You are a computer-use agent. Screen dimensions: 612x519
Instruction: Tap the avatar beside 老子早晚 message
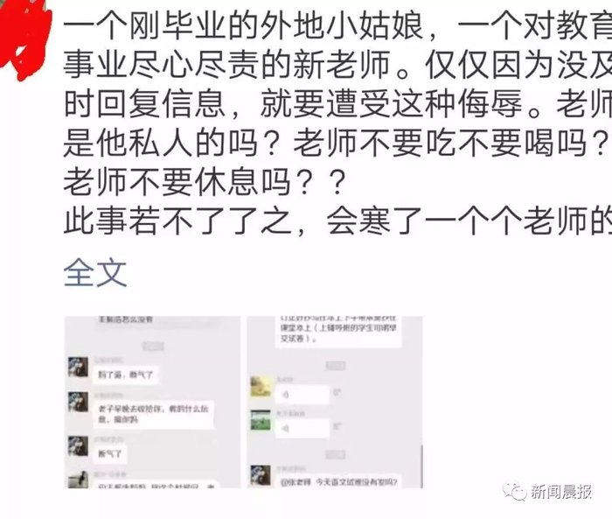[x=78, y=402]
